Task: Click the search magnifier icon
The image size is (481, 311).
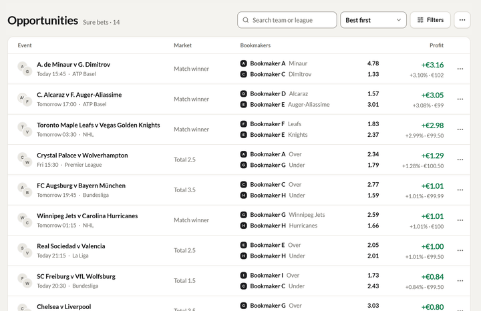Action: pos(245,20)
